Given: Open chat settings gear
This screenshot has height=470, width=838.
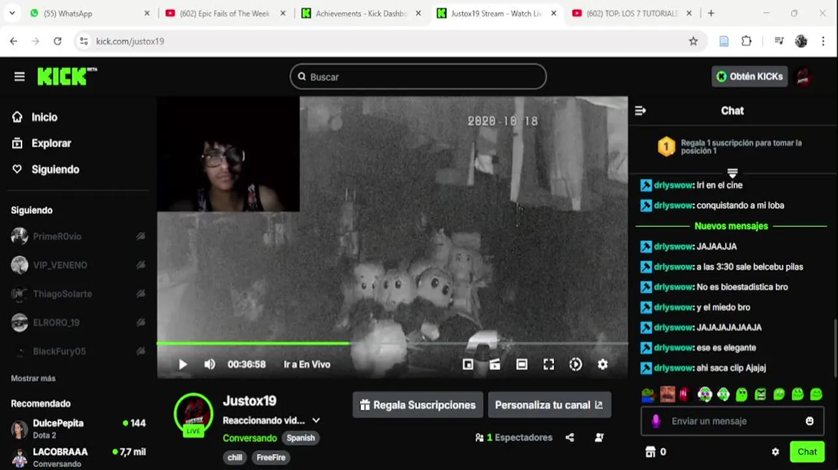Looking at the screenshot, I should [775, 452].
